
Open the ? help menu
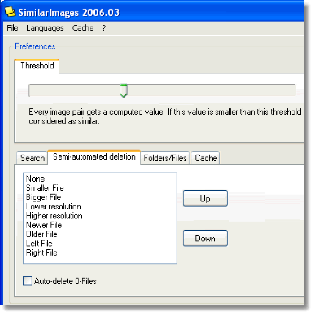[x=104, y=28]
